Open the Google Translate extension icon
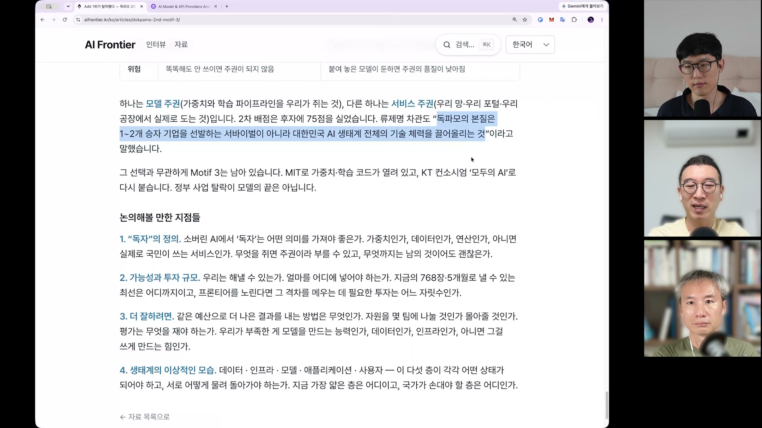The width and height of the screenshot is (762, 428). tap(562, 19)
